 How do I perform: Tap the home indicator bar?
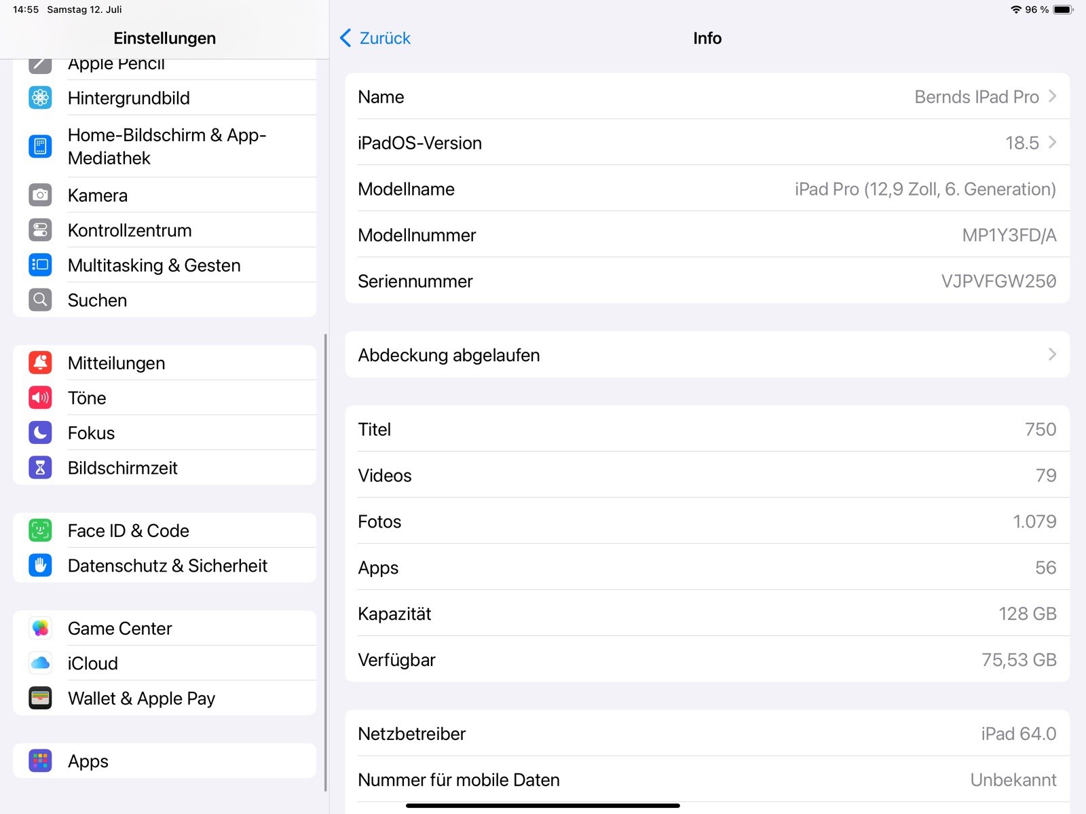point(543,806)
